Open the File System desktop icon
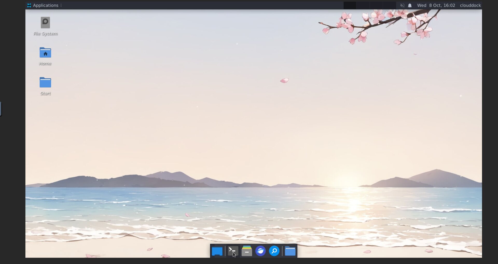The height and width of the screenshot is (264, 498). [45, 23]
